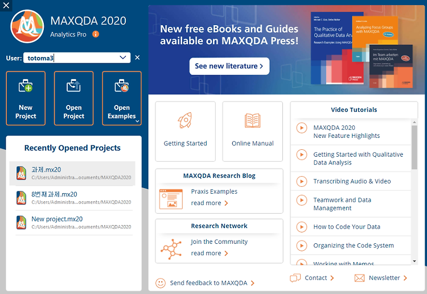
Task: Create a New Project
Action: (x=26, y=99)
